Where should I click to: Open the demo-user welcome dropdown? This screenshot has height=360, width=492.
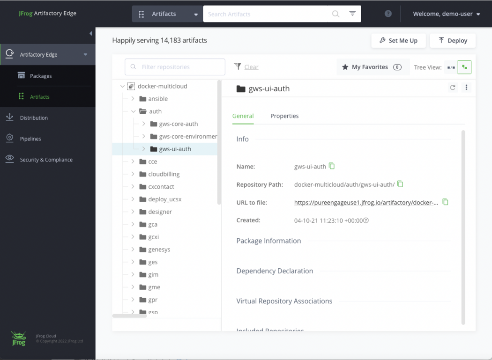[446, 14]
